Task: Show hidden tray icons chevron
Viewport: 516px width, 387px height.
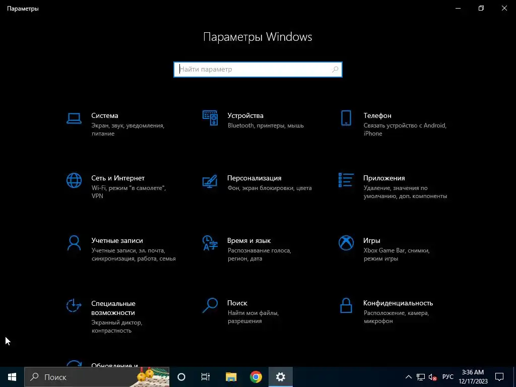Action: pos(408,377)
